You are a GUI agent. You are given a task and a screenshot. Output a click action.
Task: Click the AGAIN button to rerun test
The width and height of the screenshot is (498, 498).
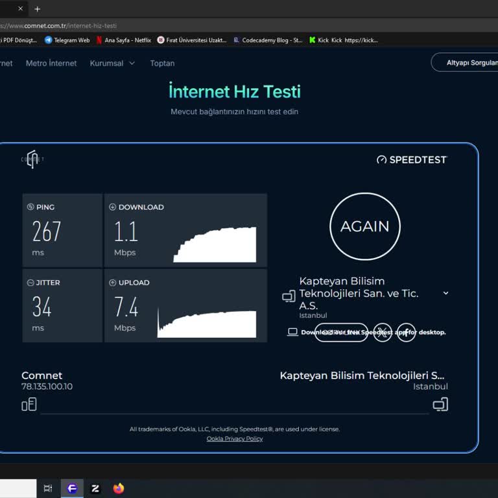pyautogui.click(x=365, y=226)
